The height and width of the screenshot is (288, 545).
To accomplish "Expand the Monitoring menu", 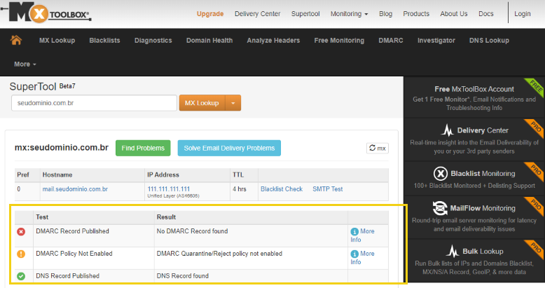I will pyautogui.click(x=349, y=14).
